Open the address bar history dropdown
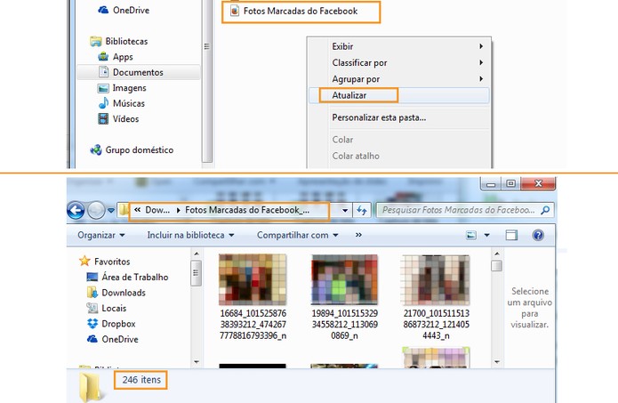Viewport: 618px width, 403px height. (x=345, y=210)
